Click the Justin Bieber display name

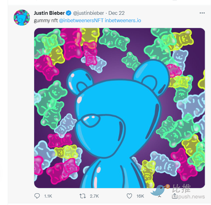[x=49, y=13]
